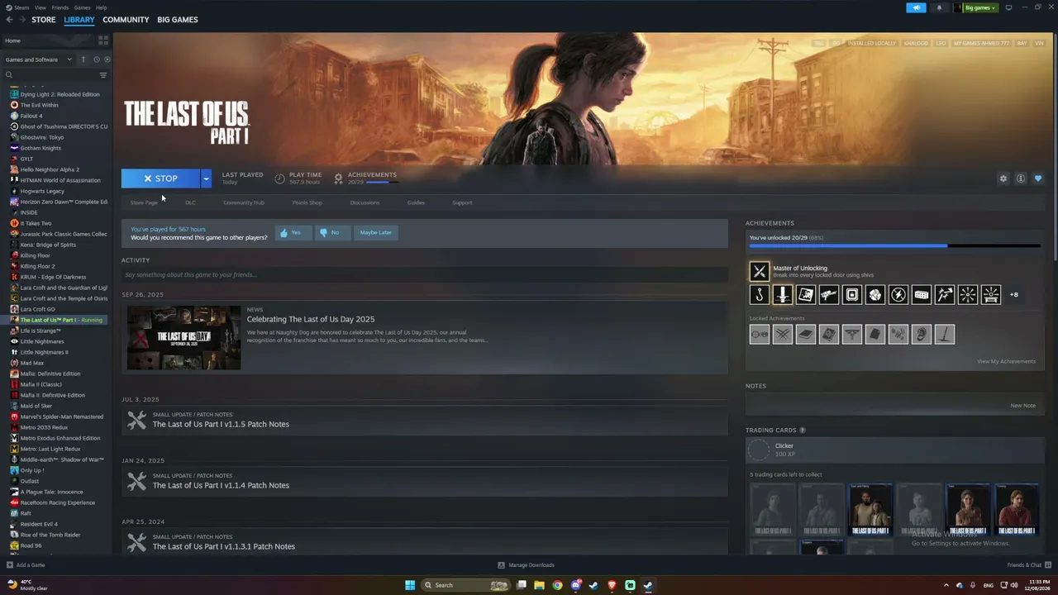Image resolution: width=1058 pixels, height=595 pixels.
Task: Switch to Big Picture mode icon
Action: click(1008, 7)
